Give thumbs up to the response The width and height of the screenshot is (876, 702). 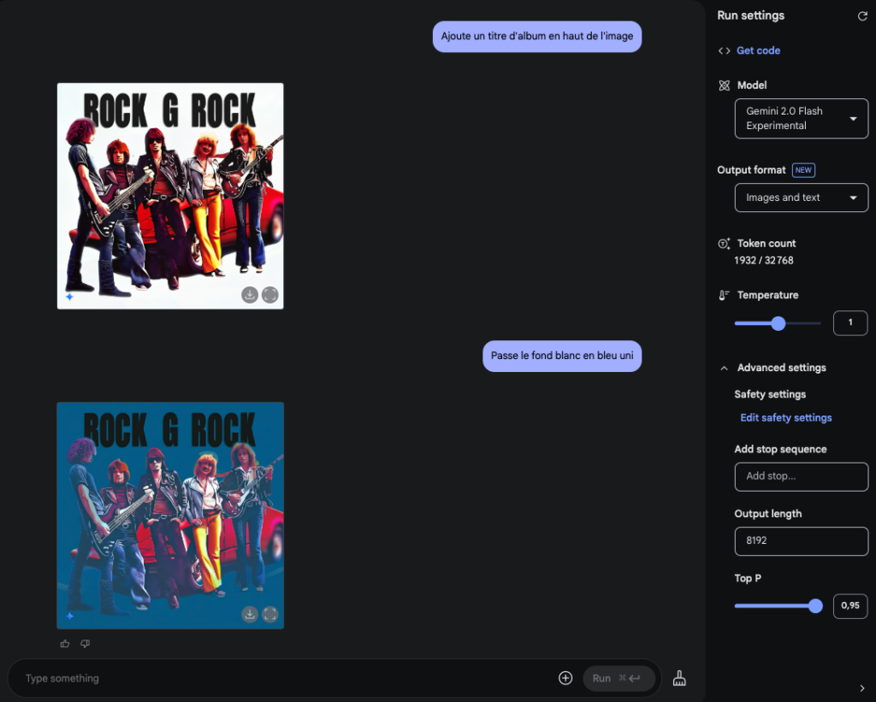click(65, 644)
